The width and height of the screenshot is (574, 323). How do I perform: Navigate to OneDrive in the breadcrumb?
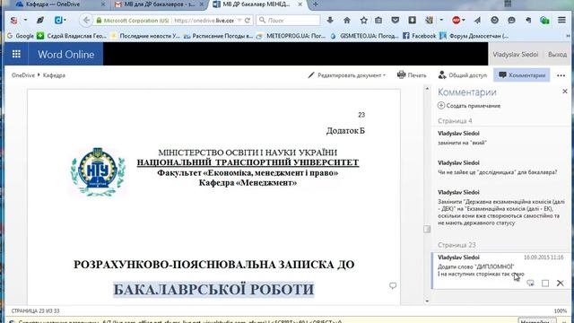(22, 75)
